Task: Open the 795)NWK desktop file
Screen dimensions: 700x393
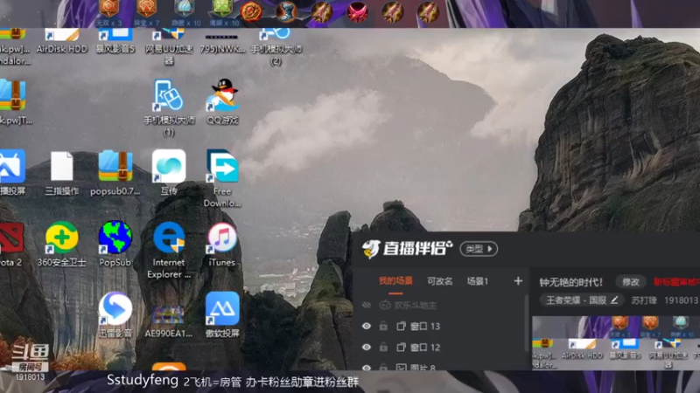Action: (222, 43)
